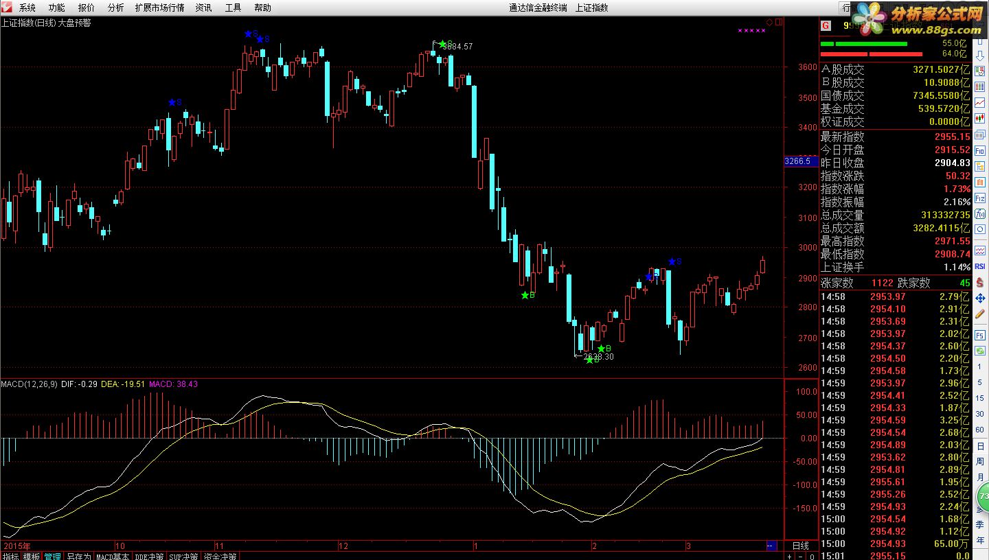Screen dimensions: 989x560
Task: Switch to 15-minute period
Action: click(x=980, y=398)
